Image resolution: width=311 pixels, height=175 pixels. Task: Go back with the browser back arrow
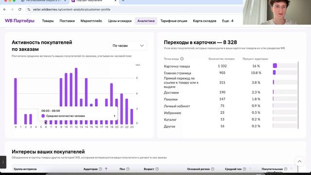[x=4, y=9]
